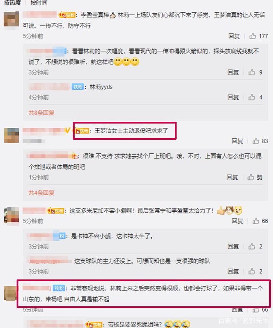
Task: Open avatar of 多米尼加 commenter
Action: (12, 215)
